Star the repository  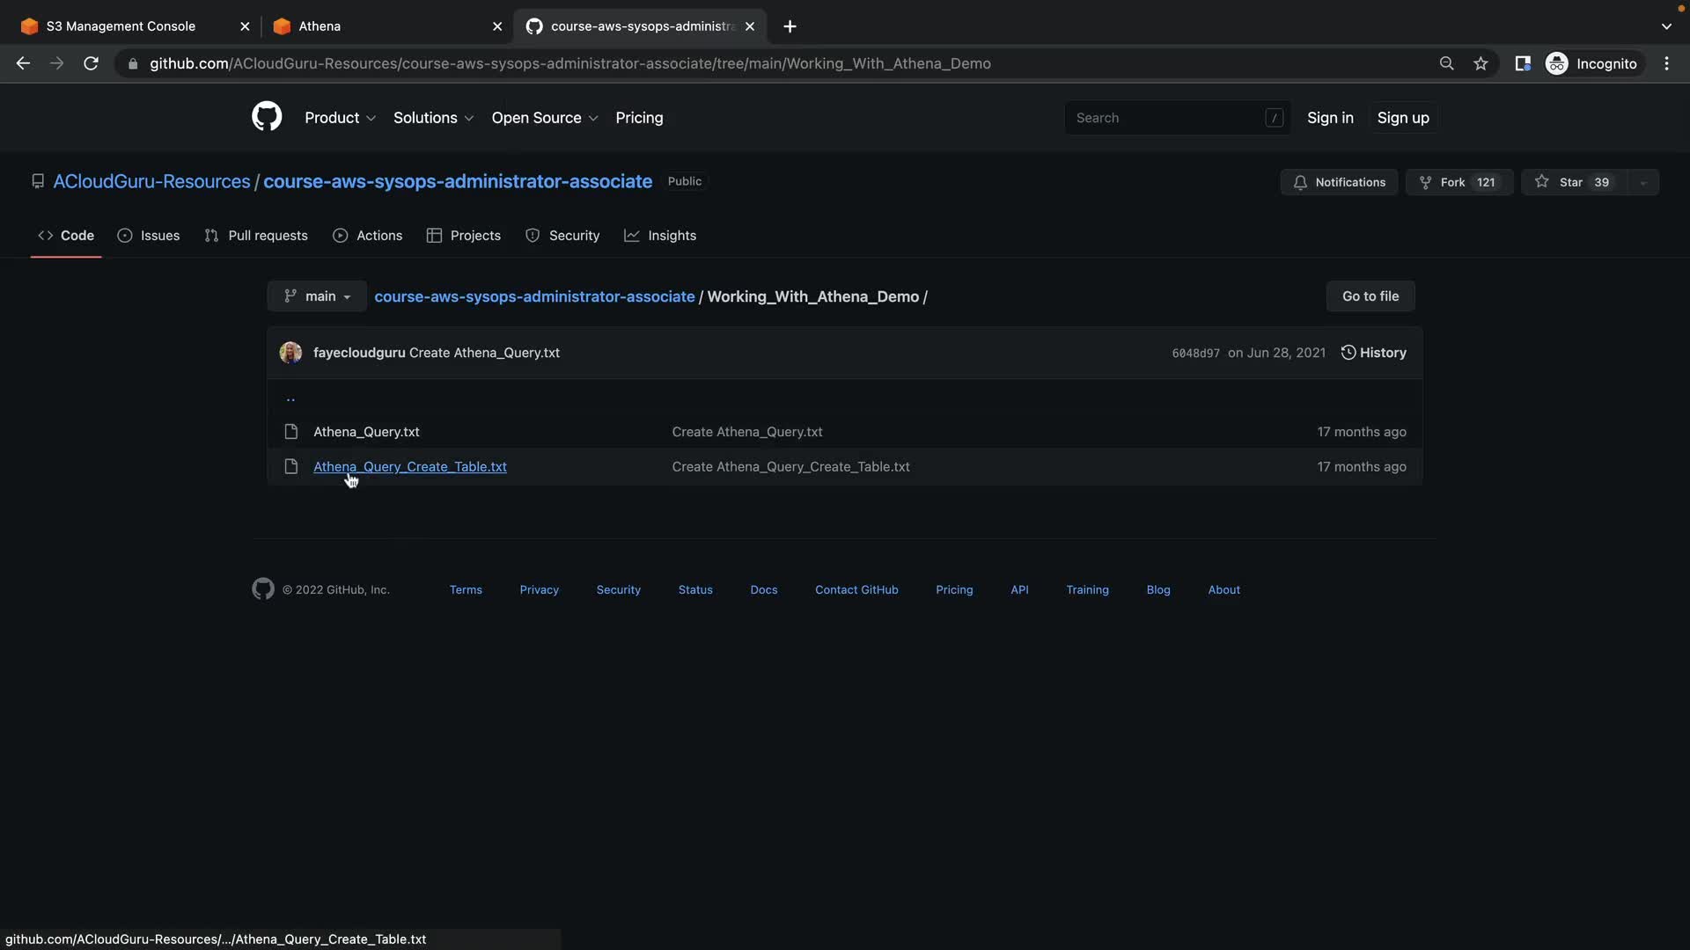(1572, 182)
